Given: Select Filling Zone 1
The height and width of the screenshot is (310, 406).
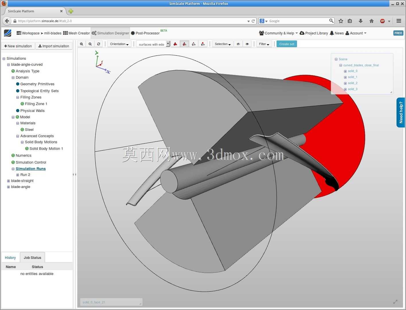Looking at the screenshot, I should (x=36, y=104).
